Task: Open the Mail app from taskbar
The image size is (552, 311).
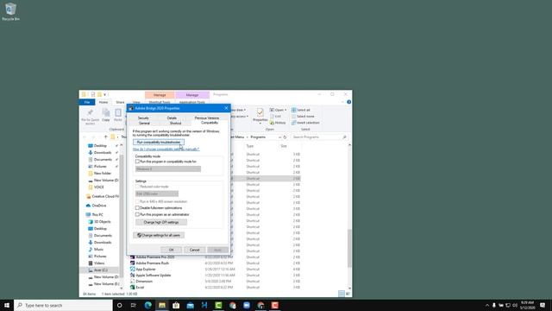Action: (x=190, y=305)
